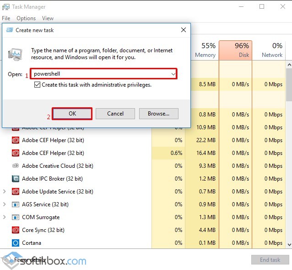Open the File menu
Image resolution: width=292 pixels, height=270 pixels.
click(6, 18)
